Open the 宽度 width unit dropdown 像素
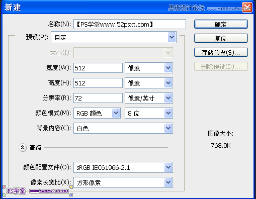256x199 pixels. pos(149,68)
